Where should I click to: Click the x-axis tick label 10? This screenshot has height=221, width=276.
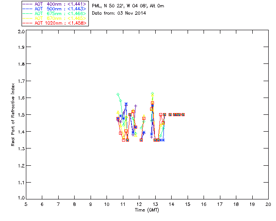(x=107, y=204)
